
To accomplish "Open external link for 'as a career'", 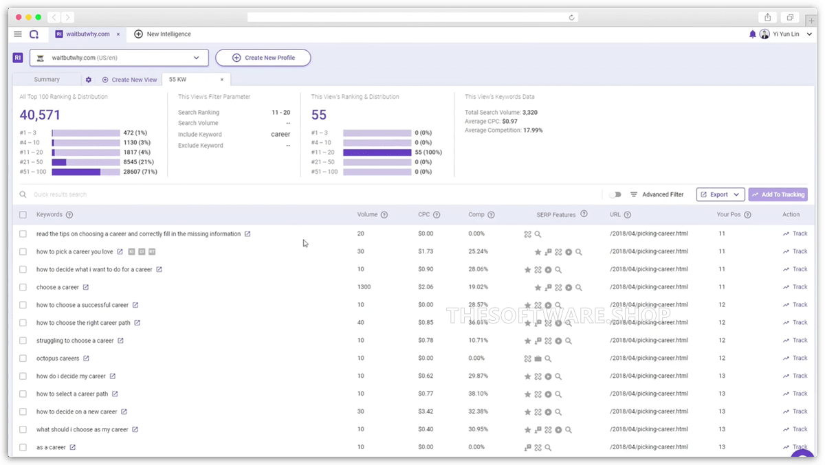I will coord(72,447).
